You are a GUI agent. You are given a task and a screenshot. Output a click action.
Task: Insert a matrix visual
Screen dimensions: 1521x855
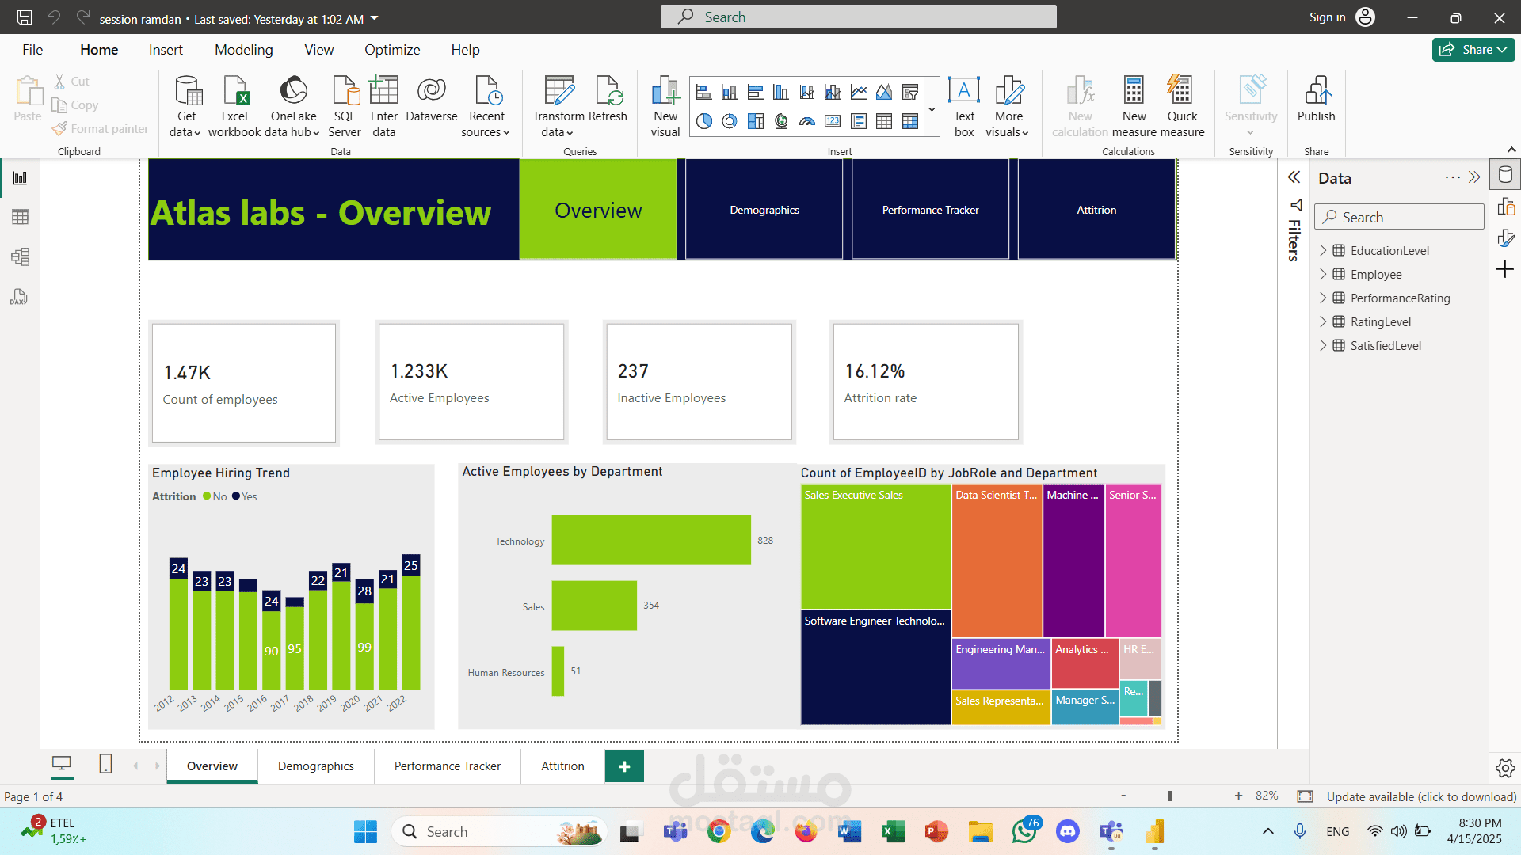[x=910, y=121]
